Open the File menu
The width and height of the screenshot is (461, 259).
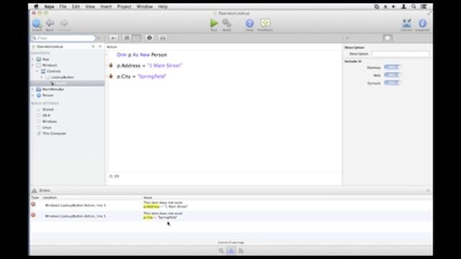[63, 6]
